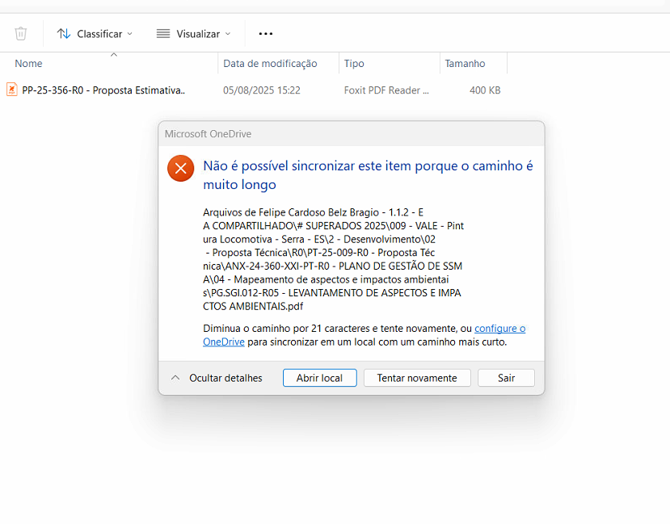Screen dimensions: 670x524
Task: Click the 400 KB size cell
Action: coord(485,90)
